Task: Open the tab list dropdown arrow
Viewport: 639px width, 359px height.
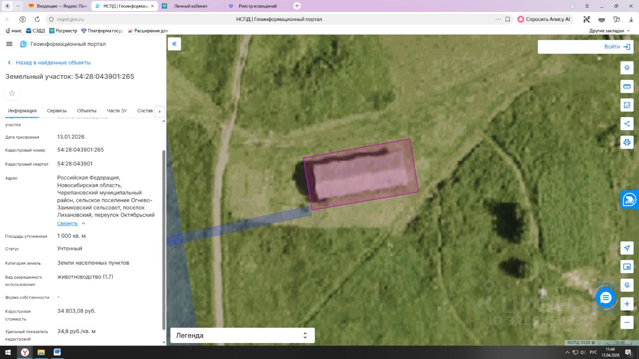Action: pos(18,6)
